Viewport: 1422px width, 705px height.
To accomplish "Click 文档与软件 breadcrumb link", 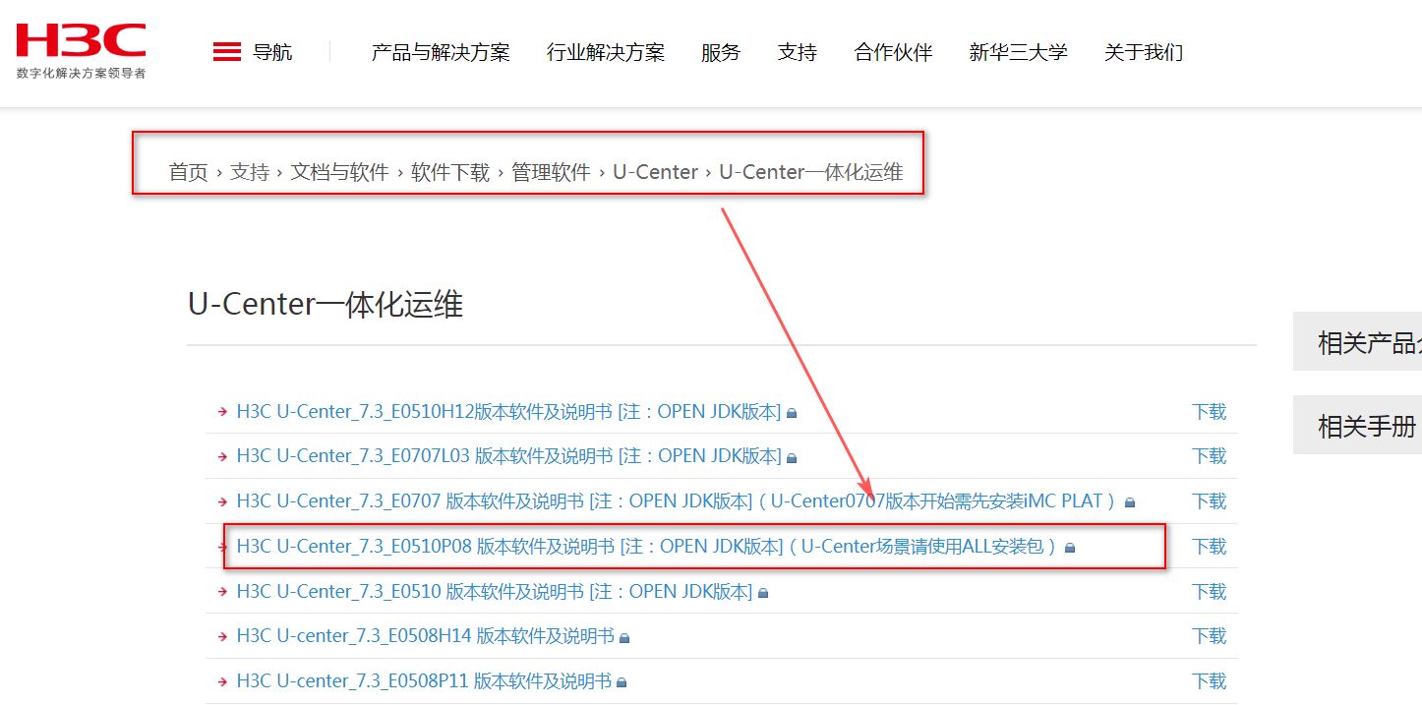I will pyautogui.click(x=340, y=172).
